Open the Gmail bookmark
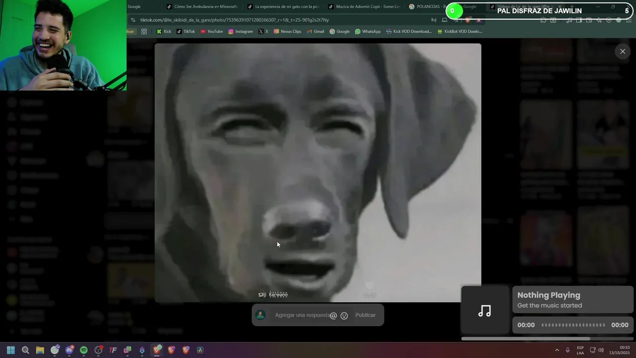636x358 pixels. pyautogui.click(x=316, y=31)
